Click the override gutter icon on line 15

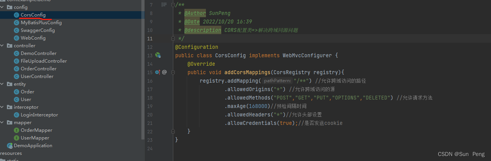pyautogui.click(x=158, y=72)
